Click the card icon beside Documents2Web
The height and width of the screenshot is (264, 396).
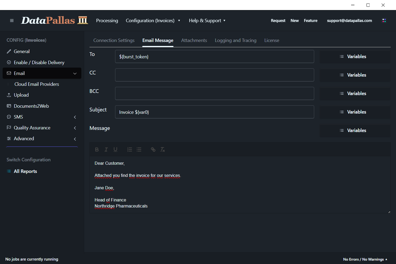9,106
